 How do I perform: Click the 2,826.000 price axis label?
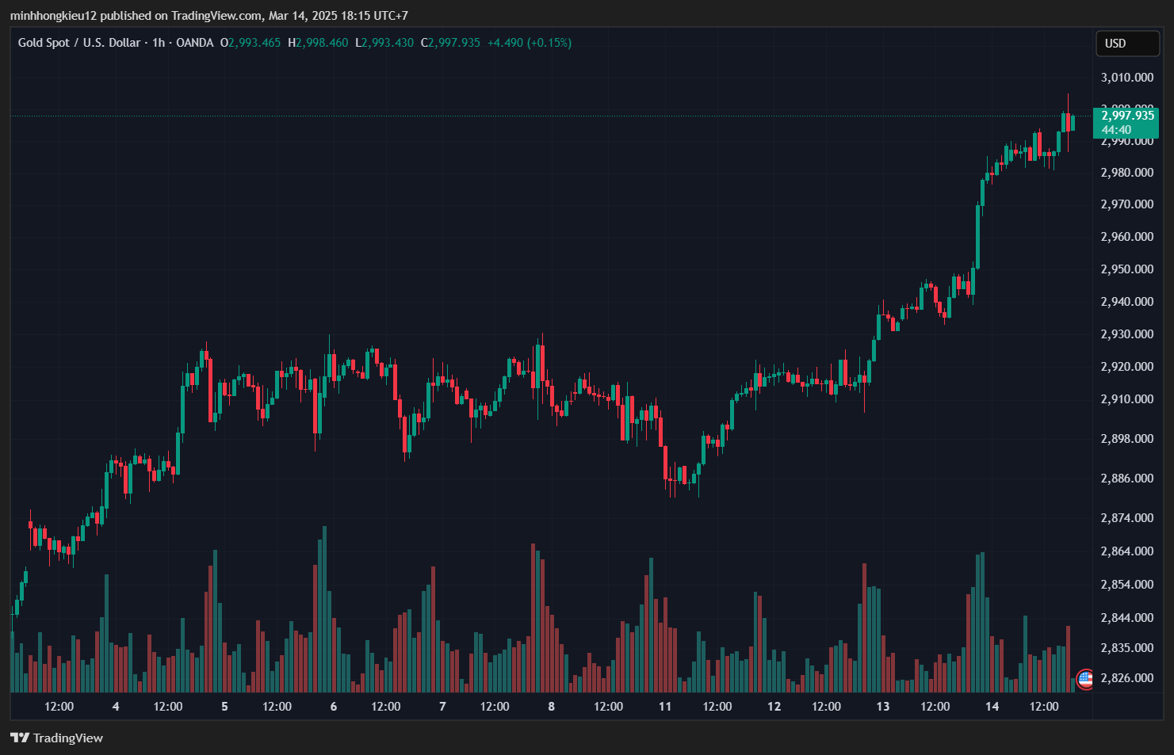[1126, 677]
